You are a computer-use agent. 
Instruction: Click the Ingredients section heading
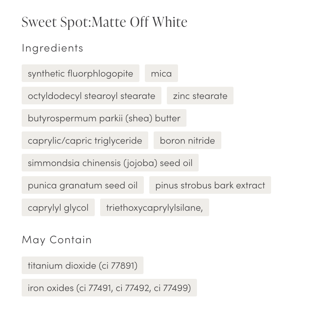[x=52, y=48]
